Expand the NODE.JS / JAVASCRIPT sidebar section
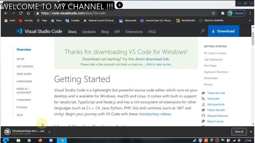The image size is (255, 143). point(24,91)
